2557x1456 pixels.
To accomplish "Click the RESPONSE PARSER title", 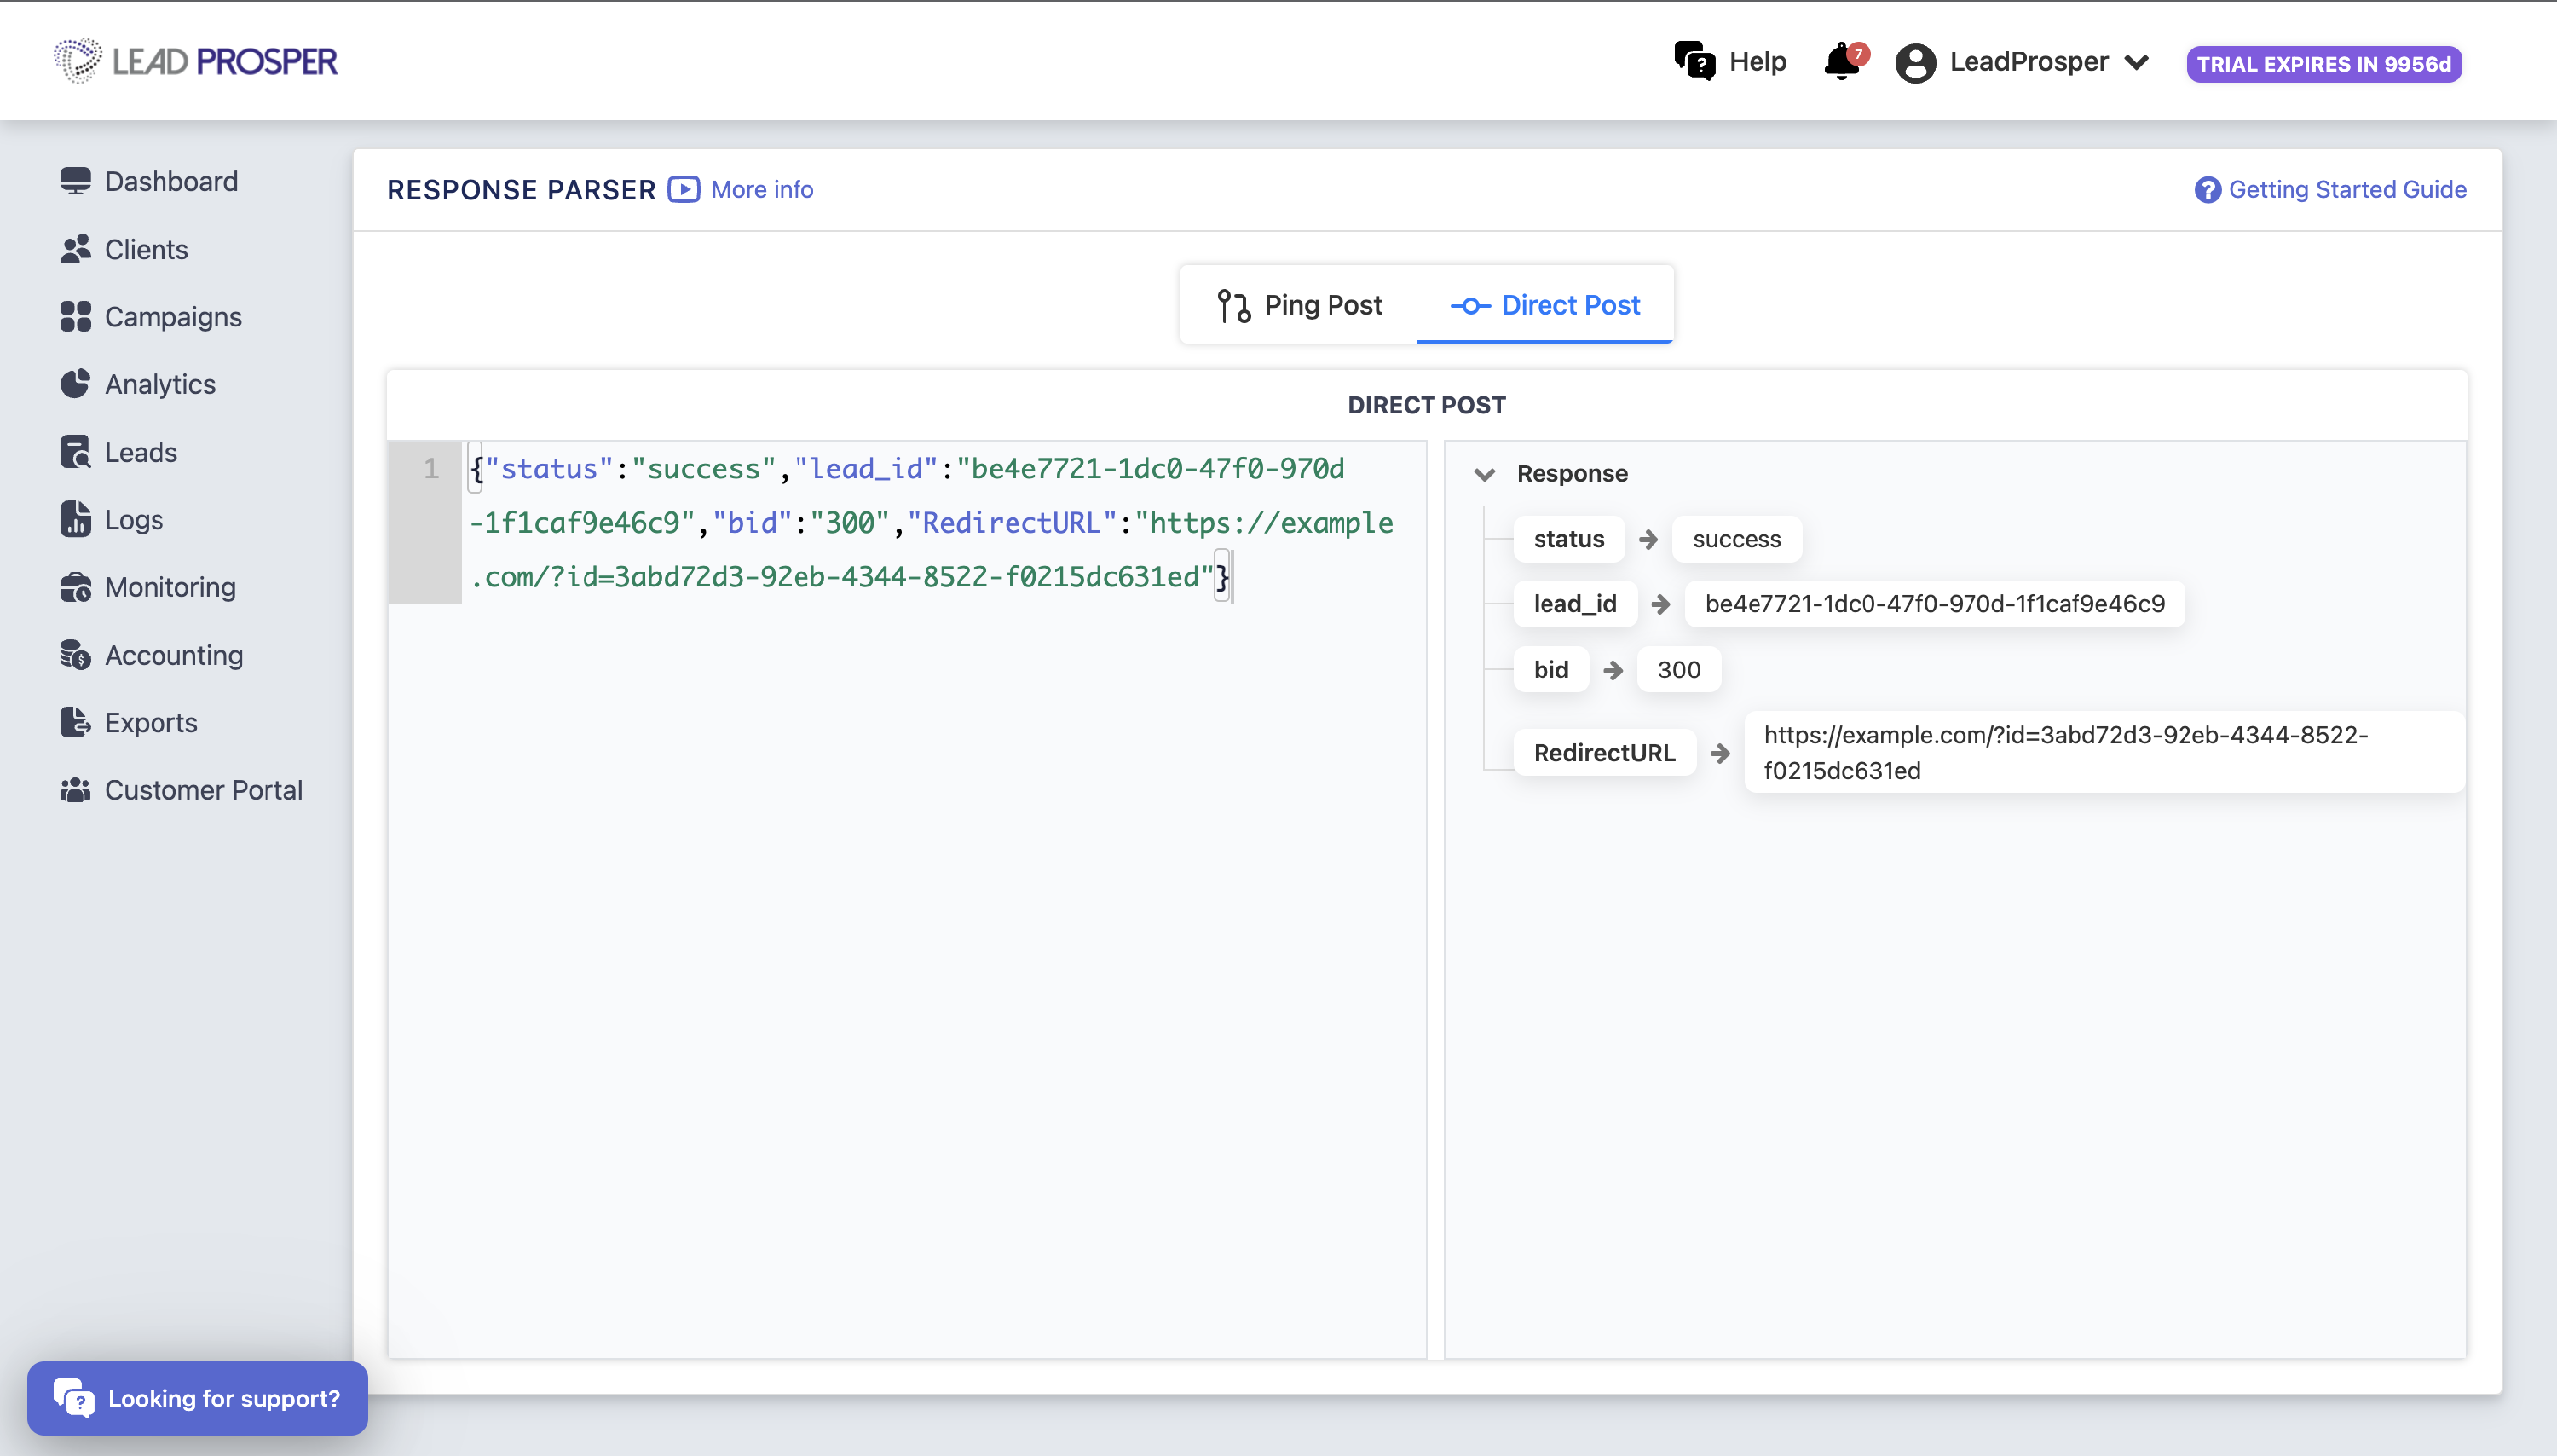I will [521, 190].
